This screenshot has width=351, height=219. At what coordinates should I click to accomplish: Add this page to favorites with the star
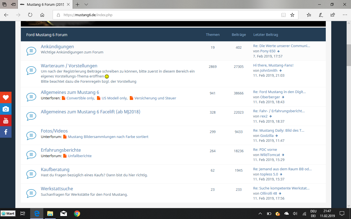coord(292,15)
